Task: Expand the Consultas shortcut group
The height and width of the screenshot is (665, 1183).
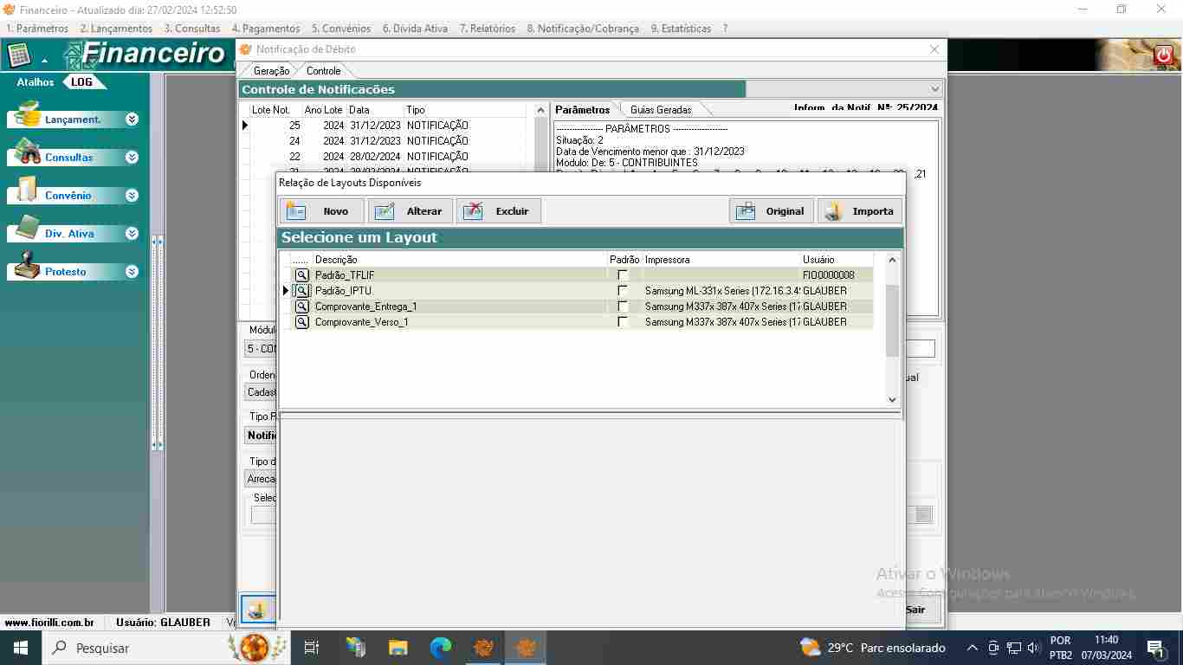Action: pos(132,158)
